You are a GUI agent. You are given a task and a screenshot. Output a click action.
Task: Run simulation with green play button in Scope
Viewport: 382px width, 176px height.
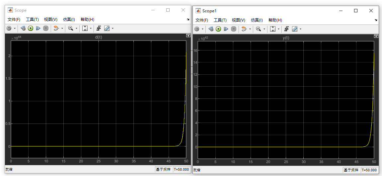point(31,28)
